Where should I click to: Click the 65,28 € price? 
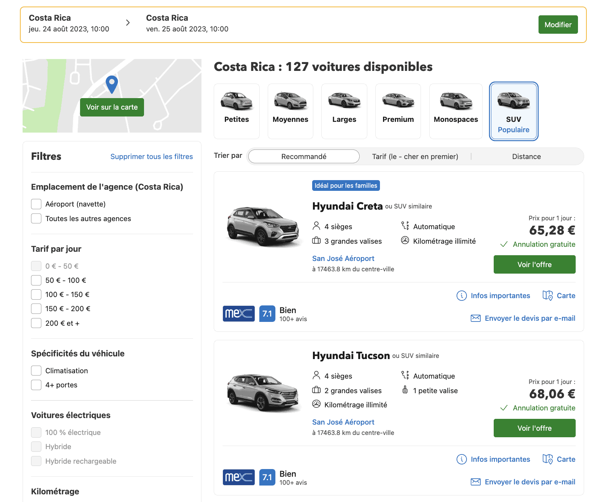(x=552, y=230)
